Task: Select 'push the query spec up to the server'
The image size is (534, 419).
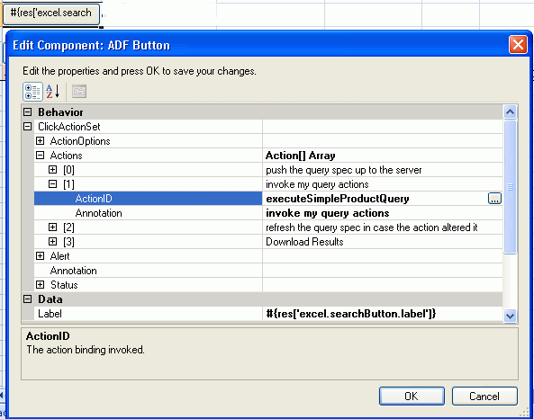Action: pyautogui.click(x=344, y=170)
